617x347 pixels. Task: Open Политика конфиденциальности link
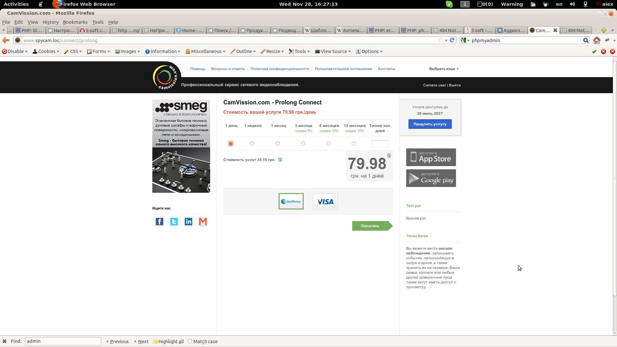280,69
